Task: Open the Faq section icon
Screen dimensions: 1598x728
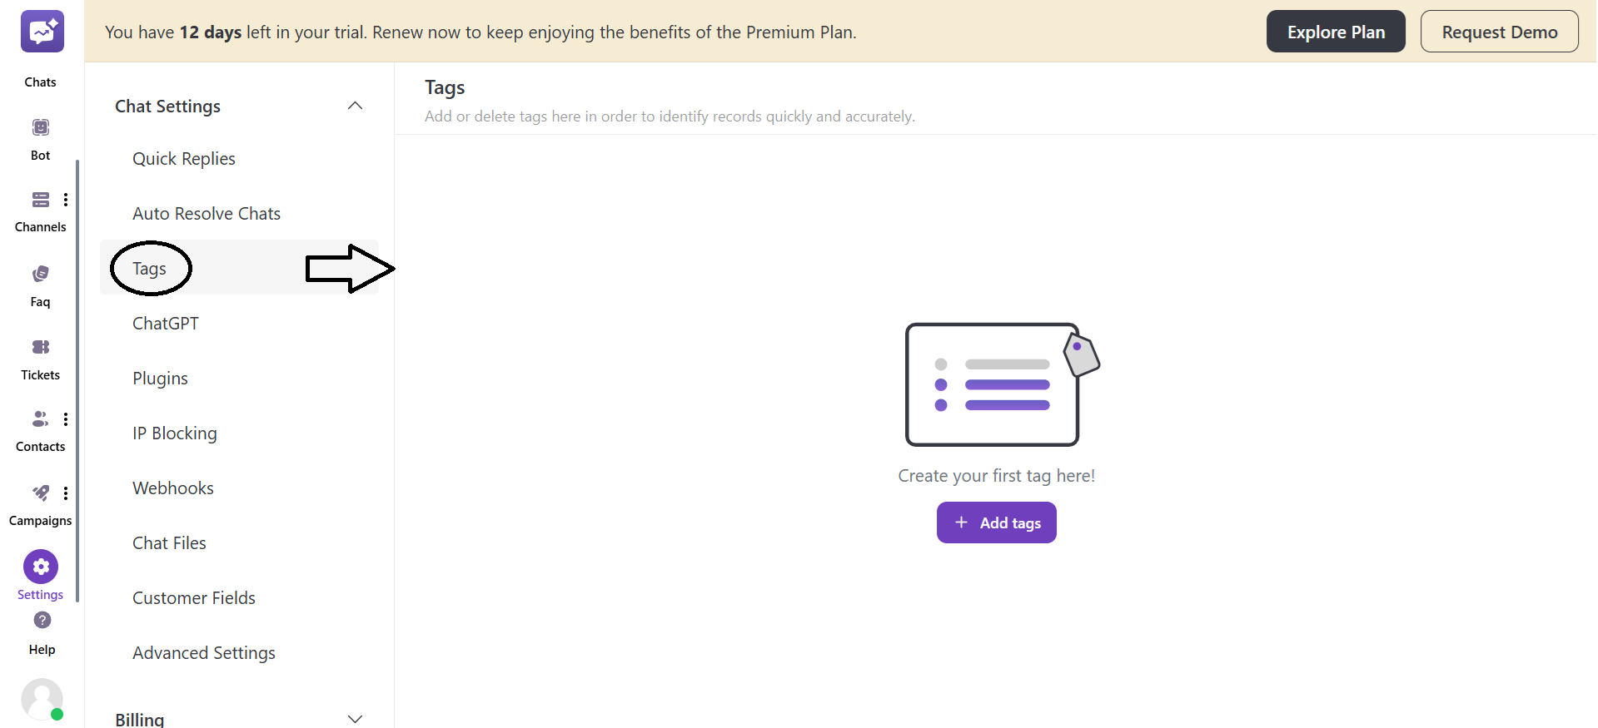Action: [40, 274]
